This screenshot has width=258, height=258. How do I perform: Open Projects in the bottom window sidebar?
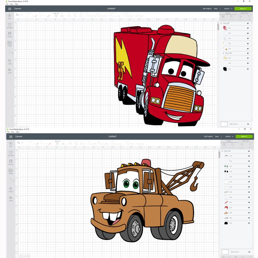[11, 162]
